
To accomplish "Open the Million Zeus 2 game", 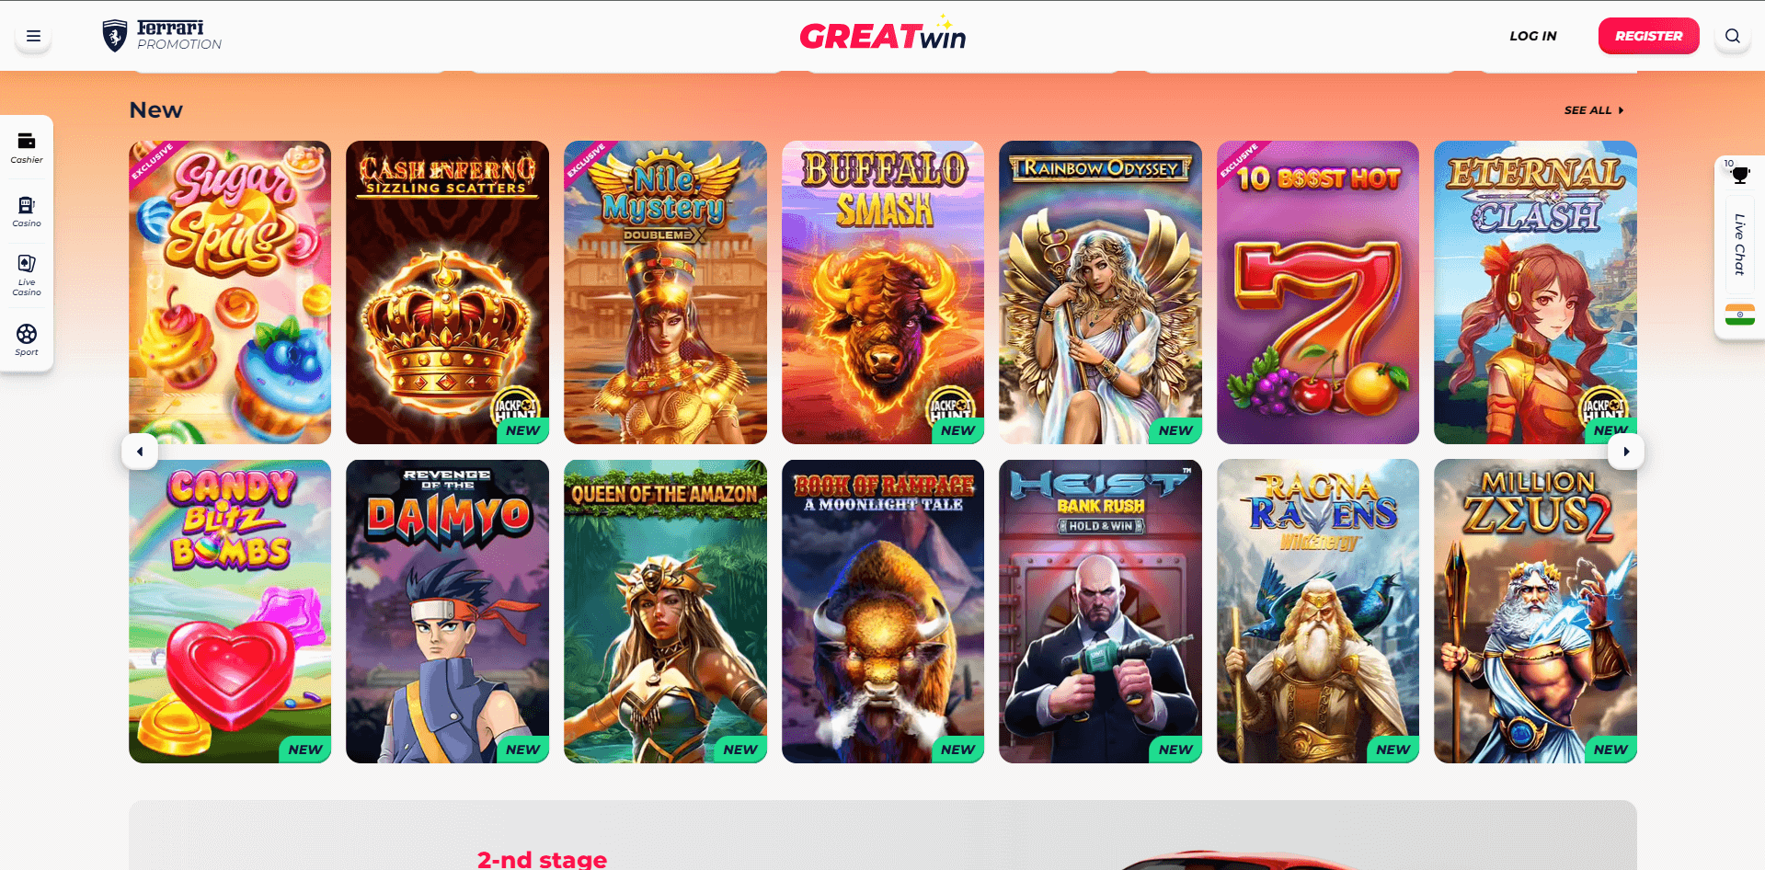I will (1535, 612).
